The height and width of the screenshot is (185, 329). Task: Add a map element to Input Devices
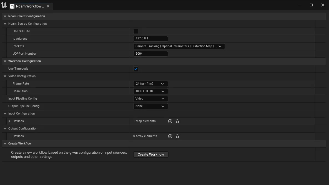coord(170,121)
